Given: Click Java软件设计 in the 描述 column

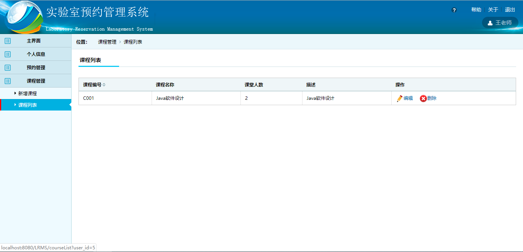Looking at the screenshot, I should 320,98.
